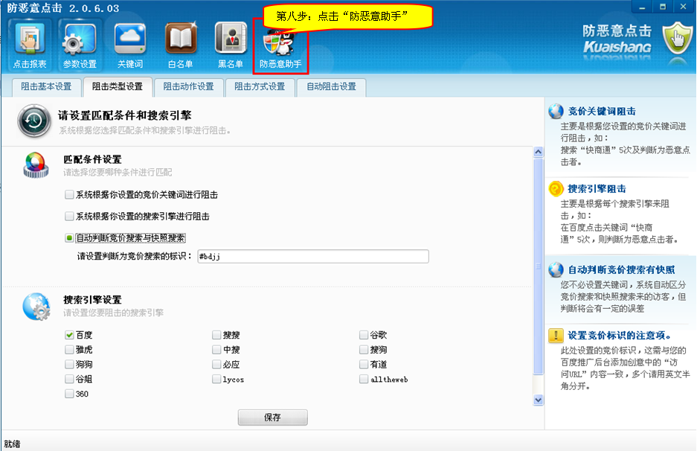The width and height of the screenshot is (697, 451).
Task: Click the 竞价搜索标识 input field
Action: [312, 257]
